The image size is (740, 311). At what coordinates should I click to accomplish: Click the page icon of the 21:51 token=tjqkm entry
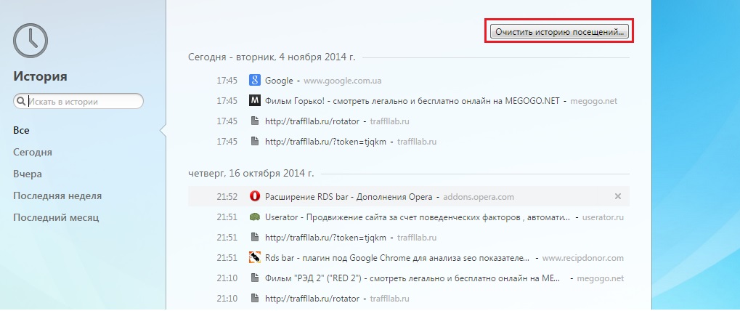(255, 238)
